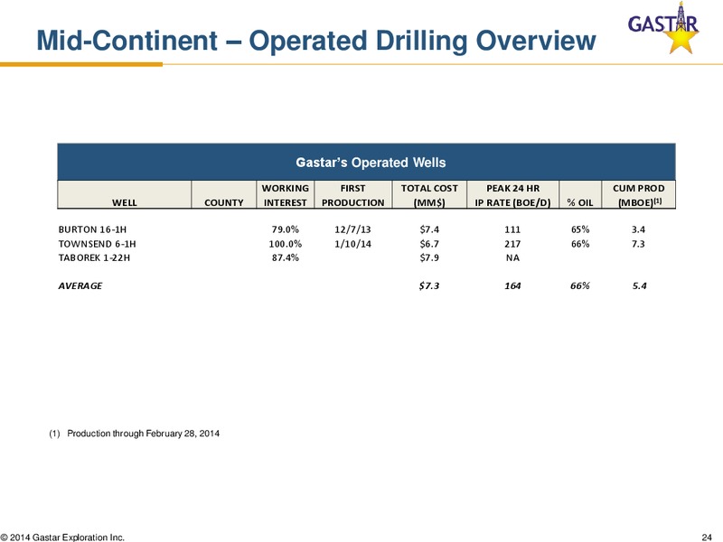
Task: Select the 'TOWNSEND 6-1H' well name
Action: coord(98,243)
